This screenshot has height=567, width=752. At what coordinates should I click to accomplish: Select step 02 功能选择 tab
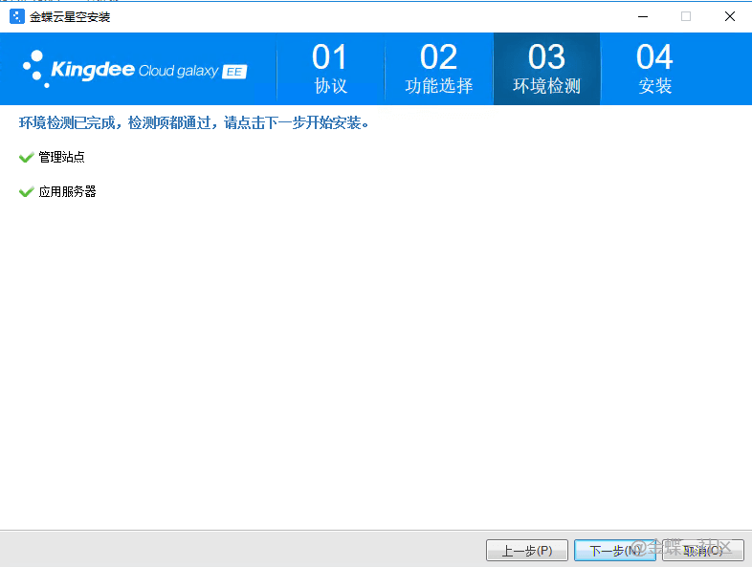pos(439,69)
